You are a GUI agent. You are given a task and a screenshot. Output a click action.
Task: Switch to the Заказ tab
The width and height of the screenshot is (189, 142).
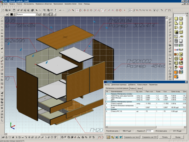coord(139,89)
